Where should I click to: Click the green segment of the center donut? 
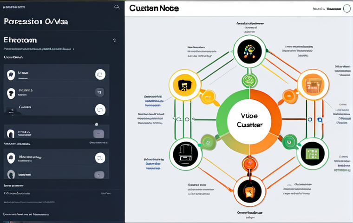(225, 111)
